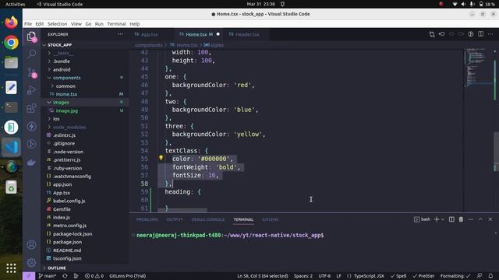This screenshot has width=499, height=280.
Task: Switch to the PROBLEMS panel tab
Action: 147,219
